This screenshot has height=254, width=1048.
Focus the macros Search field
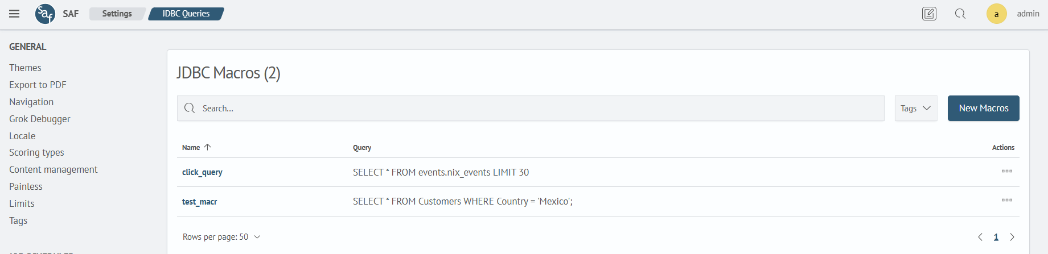531,108
